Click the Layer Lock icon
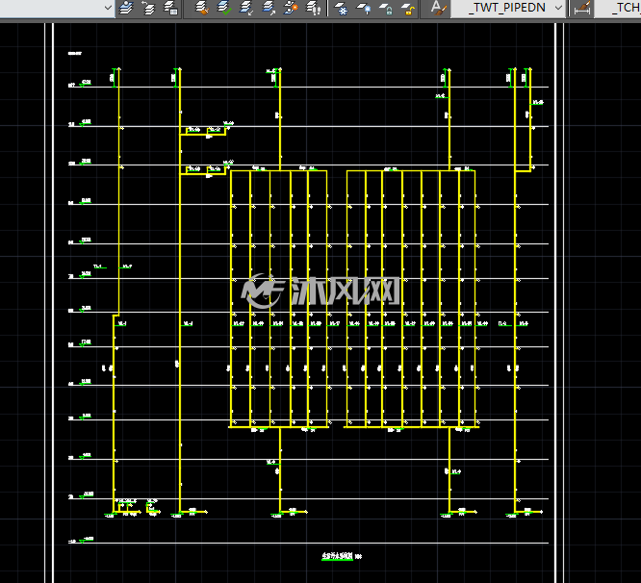 coord(386,8)
